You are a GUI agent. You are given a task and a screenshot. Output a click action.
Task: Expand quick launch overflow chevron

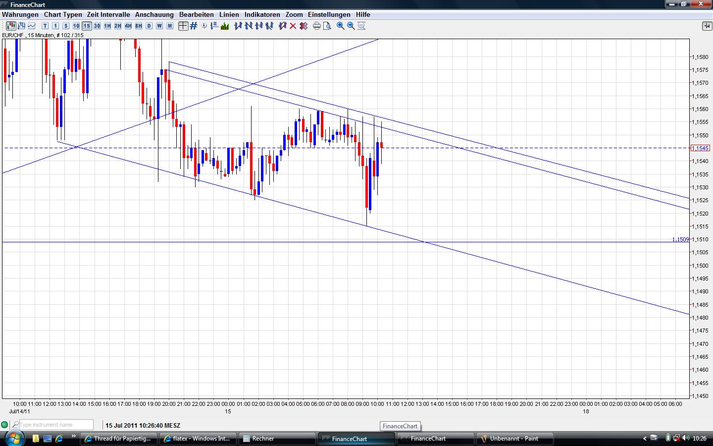tap(73, 437)
